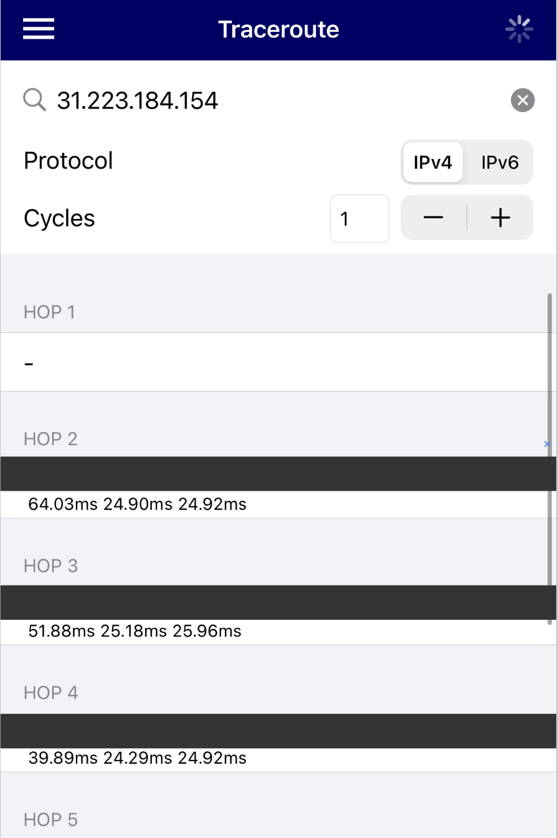Decrease cycles with the minus button

tap(433, 218)
